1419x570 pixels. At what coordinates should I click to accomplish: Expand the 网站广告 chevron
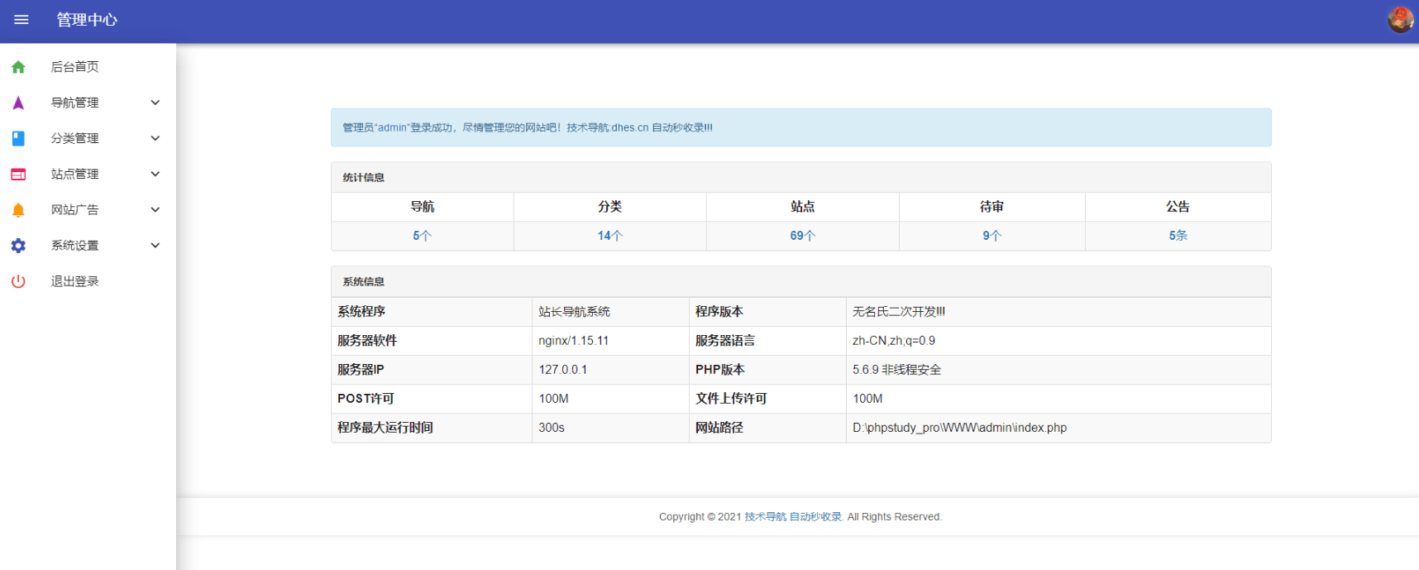[155, 209]
